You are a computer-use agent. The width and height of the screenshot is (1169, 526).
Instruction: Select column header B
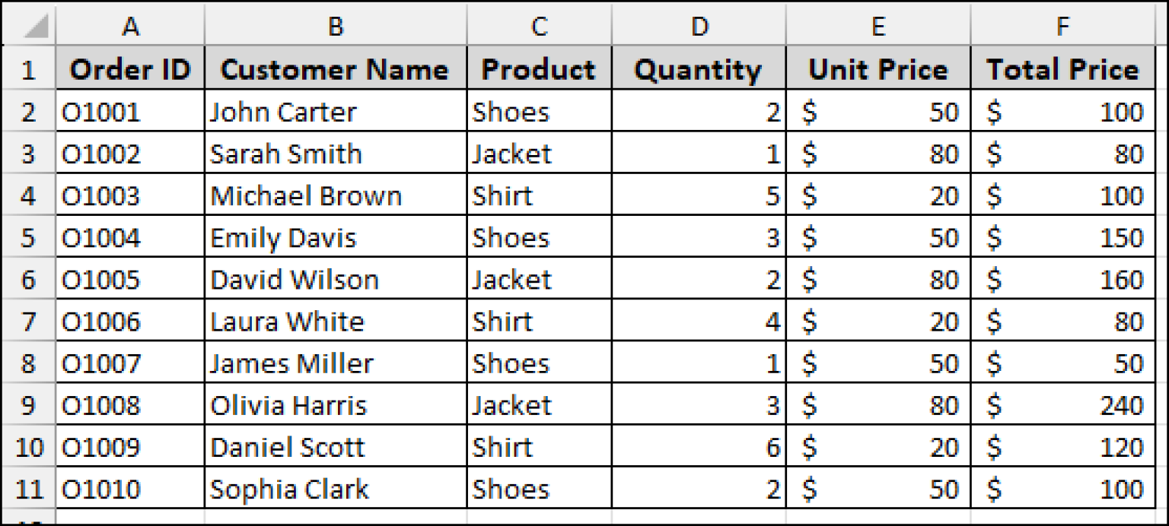click(x=335, y=25)
